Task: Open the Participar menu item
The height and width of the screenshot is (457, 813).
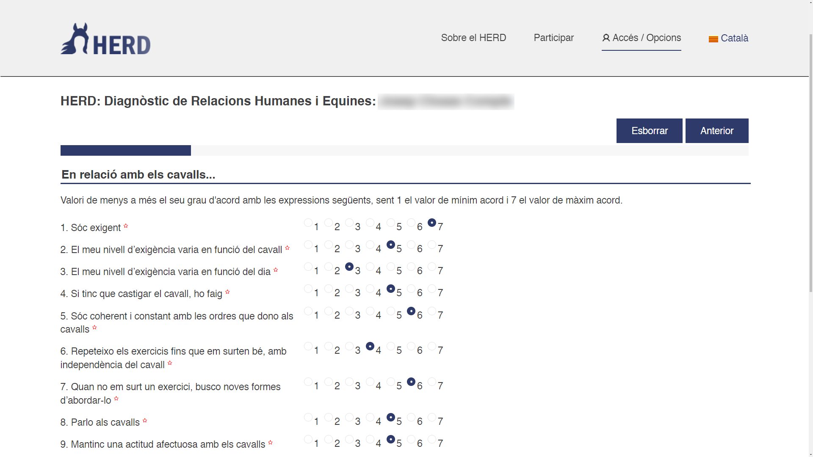Action: pos(553,38)
